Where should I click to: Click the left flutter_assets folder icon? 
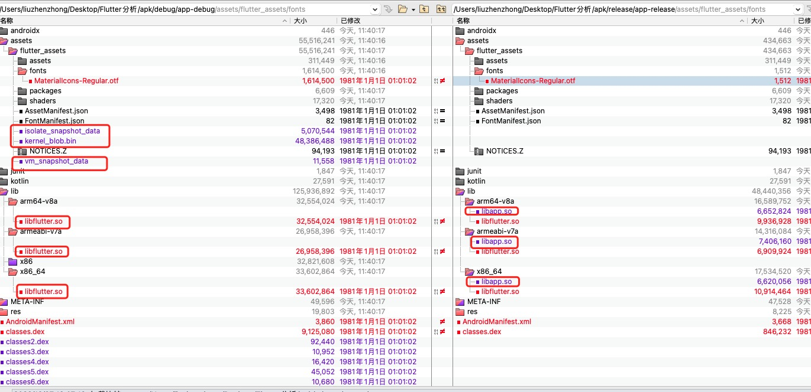[x=13, y=51]
